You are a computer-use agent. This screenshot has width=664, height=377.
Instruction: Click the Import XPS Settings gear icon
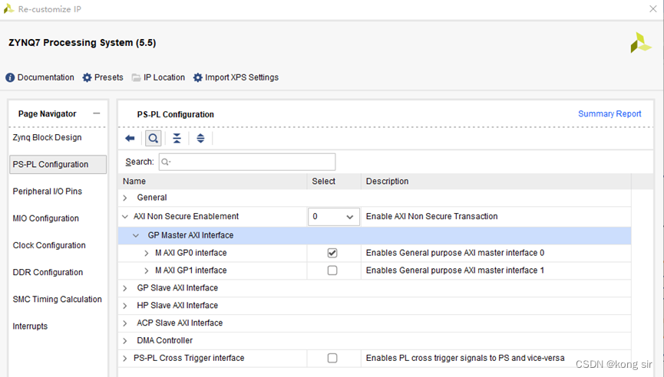[x=198, y=77]
